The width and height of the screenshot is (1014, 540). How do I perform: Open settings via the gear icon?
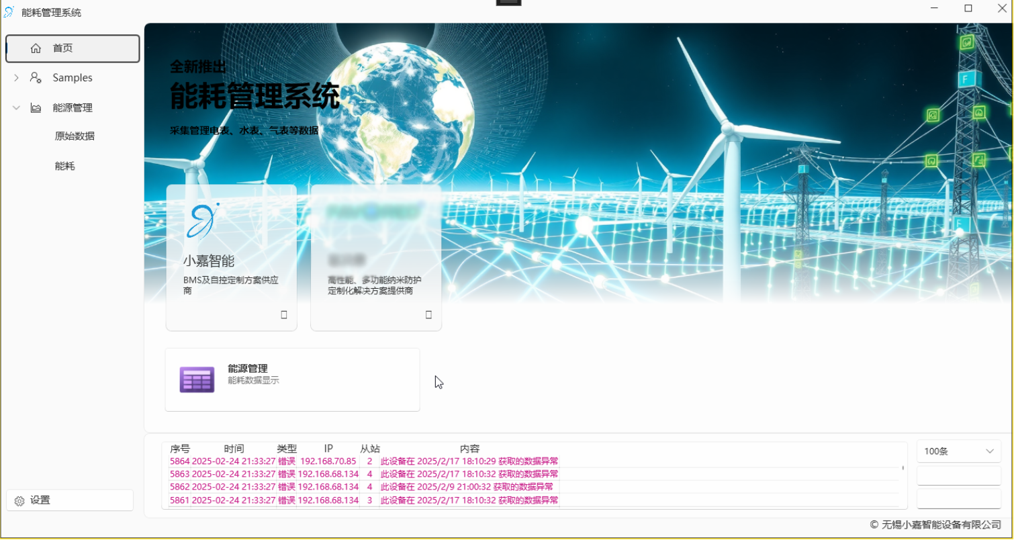click(x=19, y=500)
